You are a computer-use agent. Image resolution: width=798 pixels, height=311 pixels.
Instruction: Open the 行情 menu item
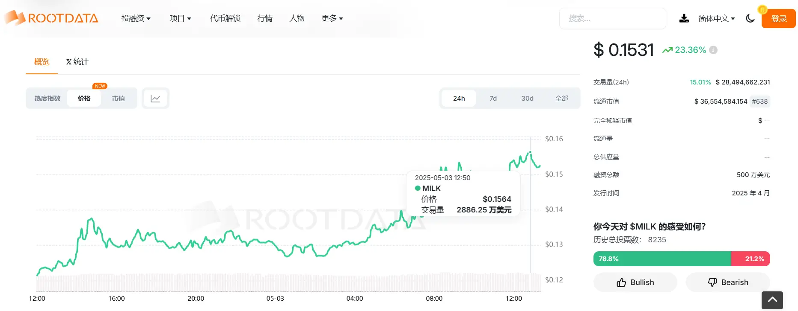pyautogui.click(x=265, y=18)
